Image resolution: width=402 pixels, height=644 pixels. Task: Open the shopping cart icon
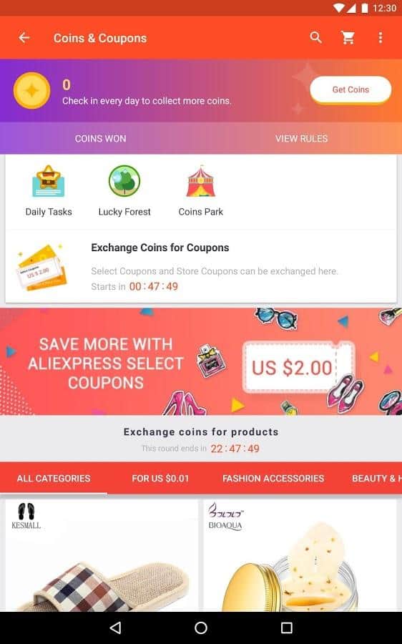[348, 38]
